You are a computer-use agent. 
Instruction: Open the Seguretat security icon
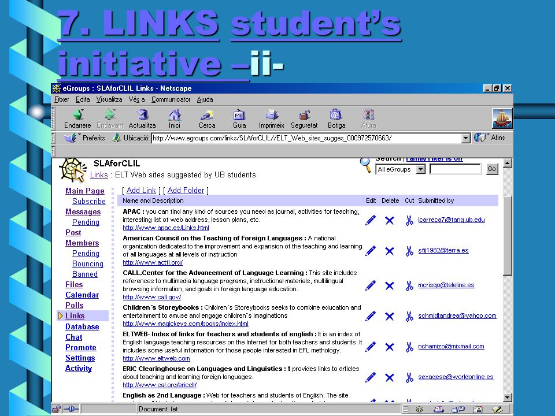coord(304,114)
